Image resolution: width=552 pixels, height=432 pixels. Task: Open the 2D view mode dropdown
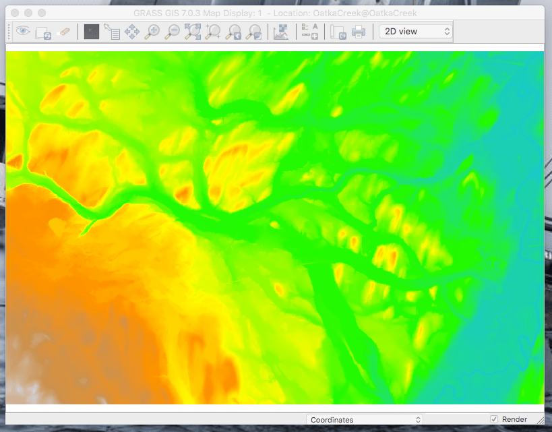point(415,31)
